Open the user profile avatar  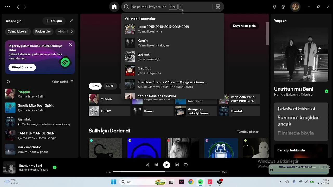295,7
